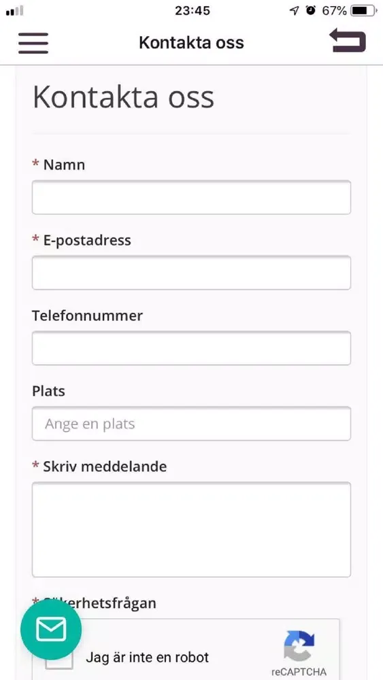Tap the back arrow icon
Screen dimensions: 383x680
pos(348,40)
